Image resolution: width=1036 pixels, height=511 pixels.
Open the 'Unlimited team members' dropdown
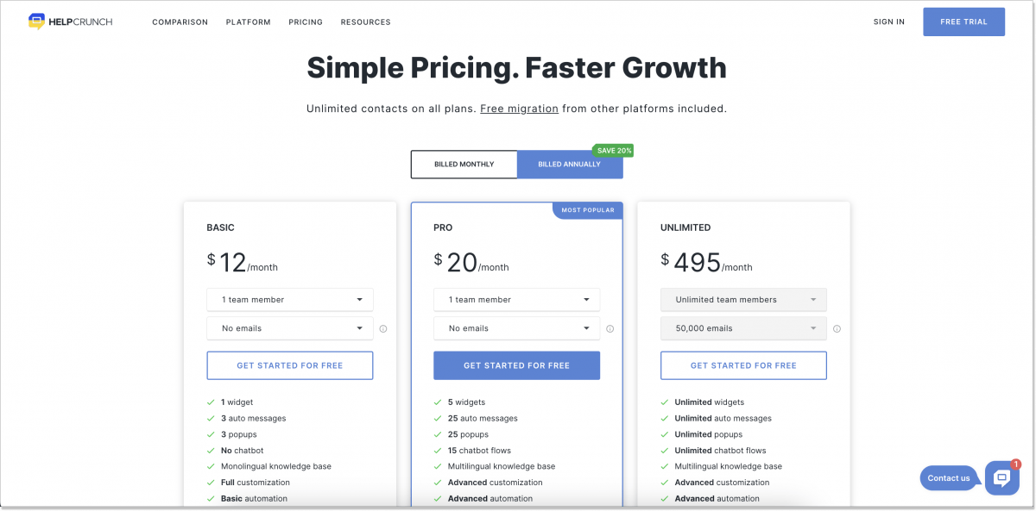(x=743, y=299)
